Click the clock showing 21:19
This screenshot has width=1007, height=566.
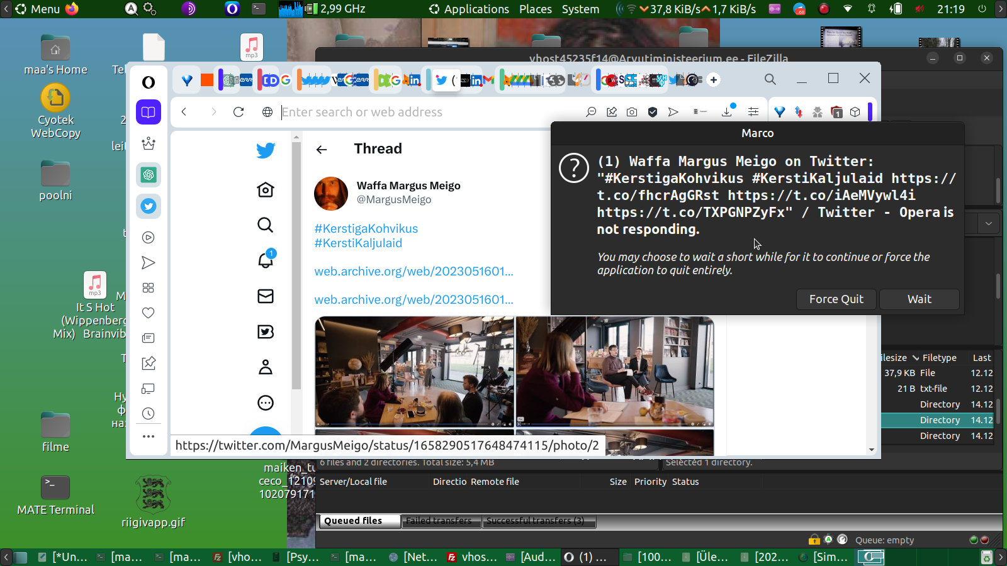click(950, 9)
